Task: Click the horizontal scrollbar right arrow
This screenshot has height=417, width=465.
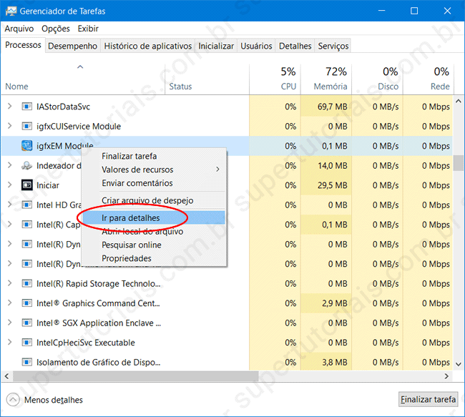Action: 446,376
